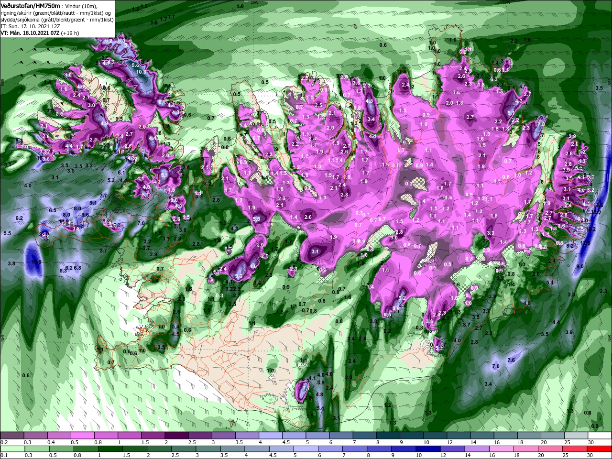Click the bright red swatch labeled 30 in rain legend
612x459 pixels.
pos(599,448)
